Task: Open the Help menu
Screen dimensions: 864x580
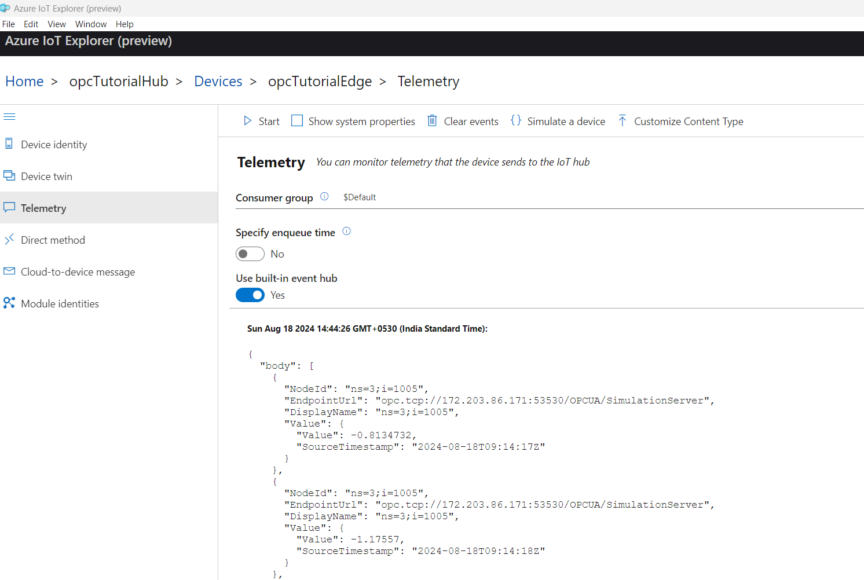Action: click(x=125, y=24)
